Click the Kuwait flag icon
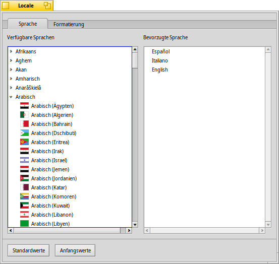Image resolution: width=279 pixels, height=264 pixels. tap(24, 205)
